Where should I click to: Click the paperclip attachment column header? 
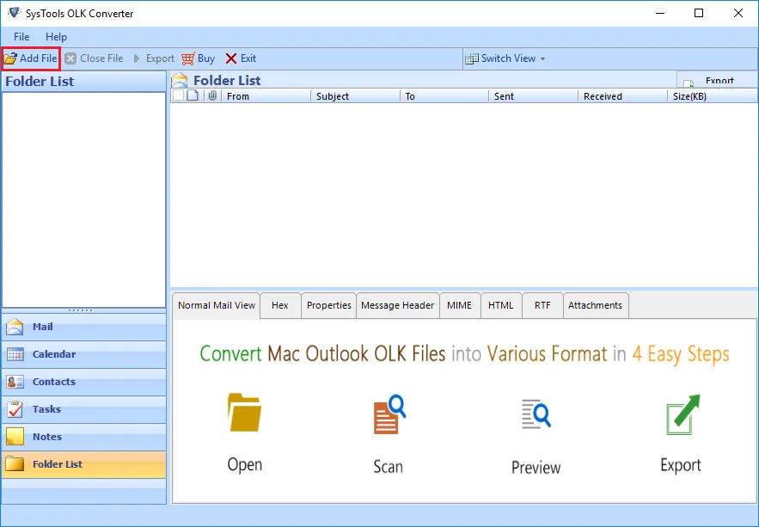[x=211, y=95]
